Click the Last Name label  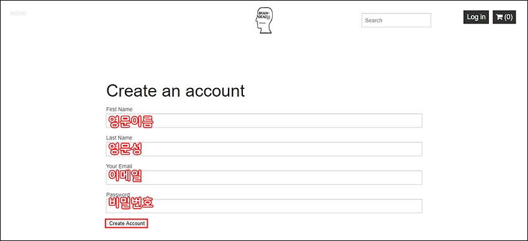[119, 138]
